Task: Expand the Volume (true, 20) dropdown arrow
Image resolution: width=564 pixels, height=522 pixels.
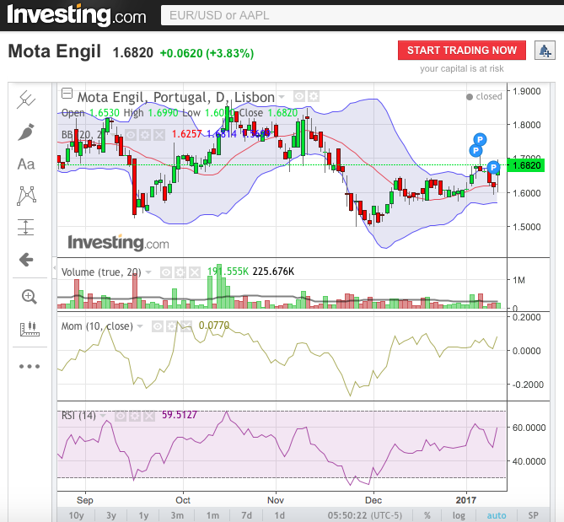Action: (x=148, y=272)
